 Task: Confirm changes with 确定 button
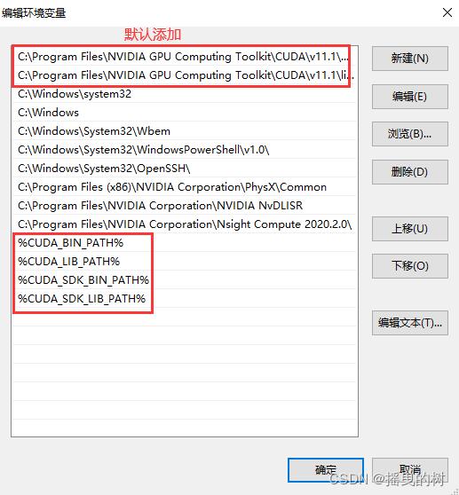tap(325, 470)
